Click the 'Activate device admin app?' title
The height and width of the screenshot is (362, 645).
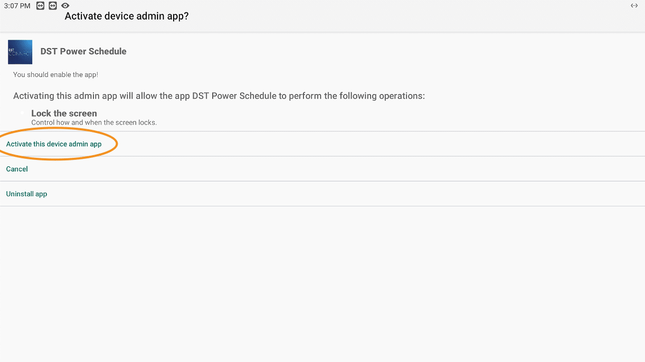point(127,16)
